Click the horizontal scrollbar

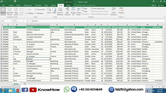tap(132, 84)
